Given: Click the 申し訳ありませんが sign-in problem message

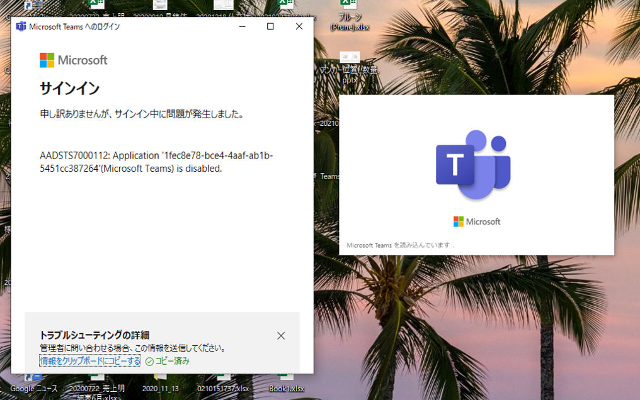Looking at the screenshot, I should tap(142, 114).
